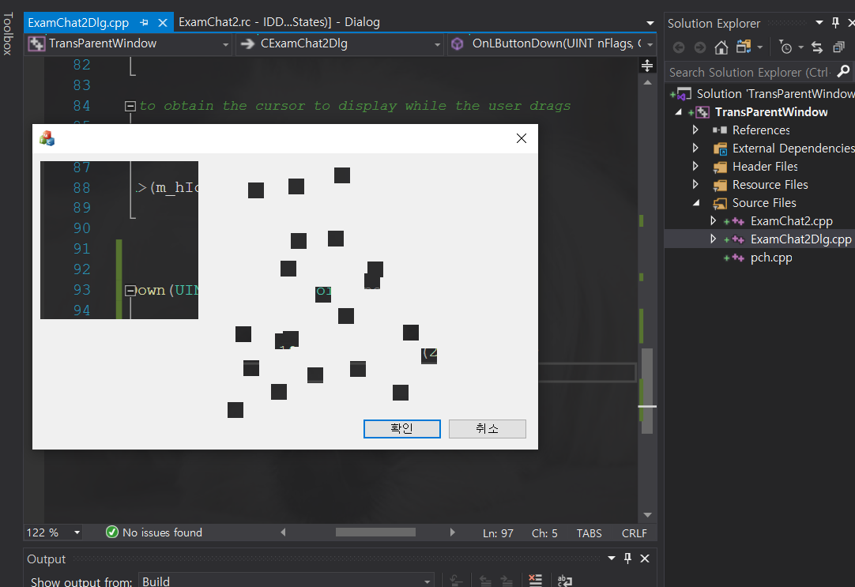Open the zoom percentage selector showing 122%

(x=51, y=532)
